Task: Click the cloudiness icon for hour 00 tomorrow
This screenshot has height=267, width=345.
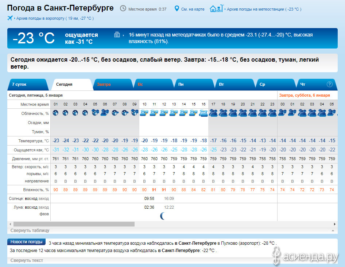Action: [282, 113]
